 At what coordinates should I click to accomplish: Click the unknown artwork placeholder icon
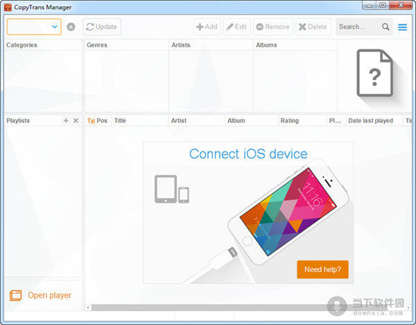point(374,73)
